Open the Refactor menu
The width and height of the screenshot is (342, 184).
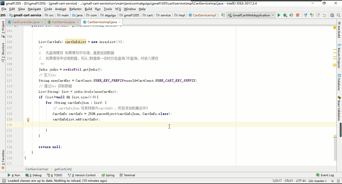pyautogui.click(x=75, y=9)
